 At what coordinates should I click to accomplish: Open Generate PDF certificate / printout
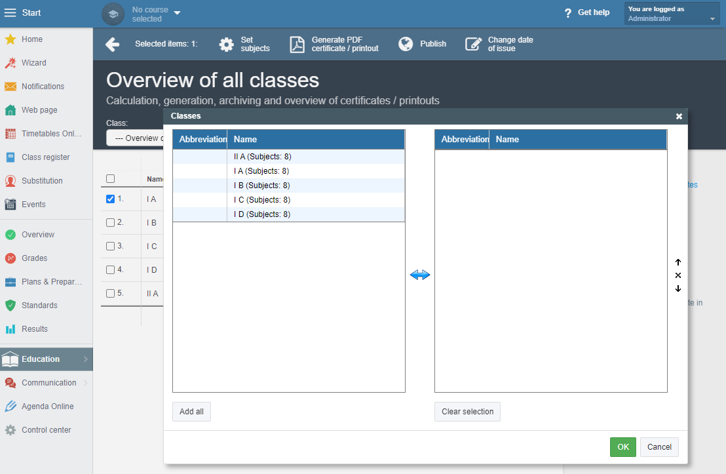334,44
